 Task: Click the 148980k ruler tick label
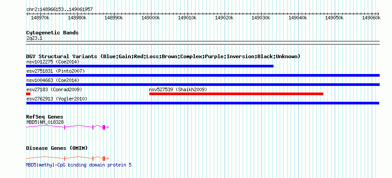pyautogui.click(x=77, y=18)
